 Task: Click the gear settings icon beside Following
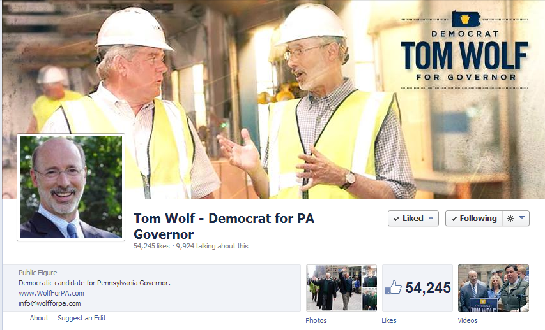(x=510, y=219)
